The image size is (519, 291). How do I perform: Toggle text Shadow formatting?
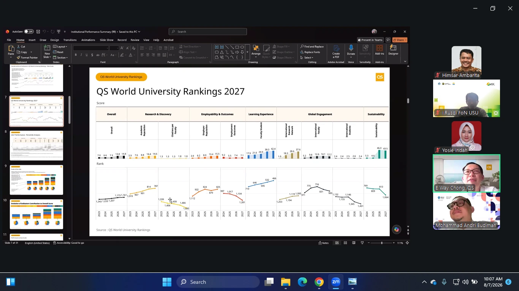click(92, 55)
